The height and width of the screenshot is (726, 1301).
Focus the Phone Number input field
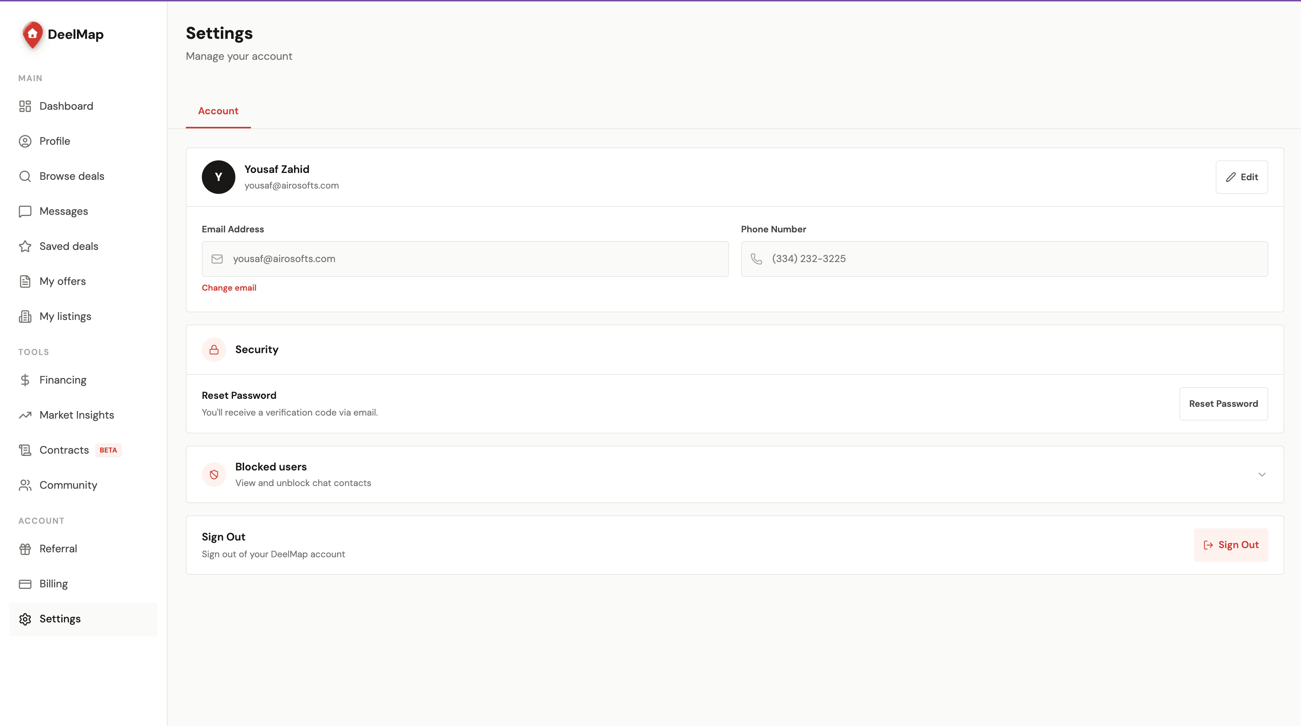[1004, 259]
